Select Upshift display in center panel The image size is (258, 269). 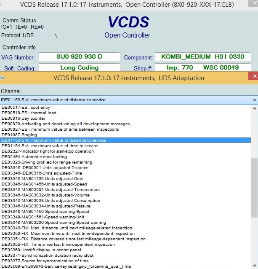click(x=125, y=250)
